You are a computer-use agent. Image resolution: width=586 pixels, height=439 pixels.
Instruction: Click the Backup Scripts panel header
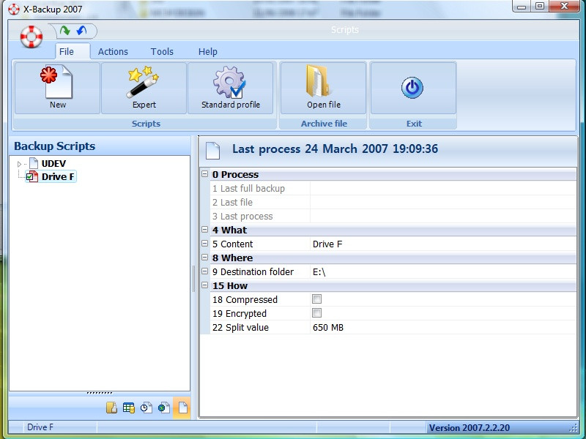click(x=100, y=146)
